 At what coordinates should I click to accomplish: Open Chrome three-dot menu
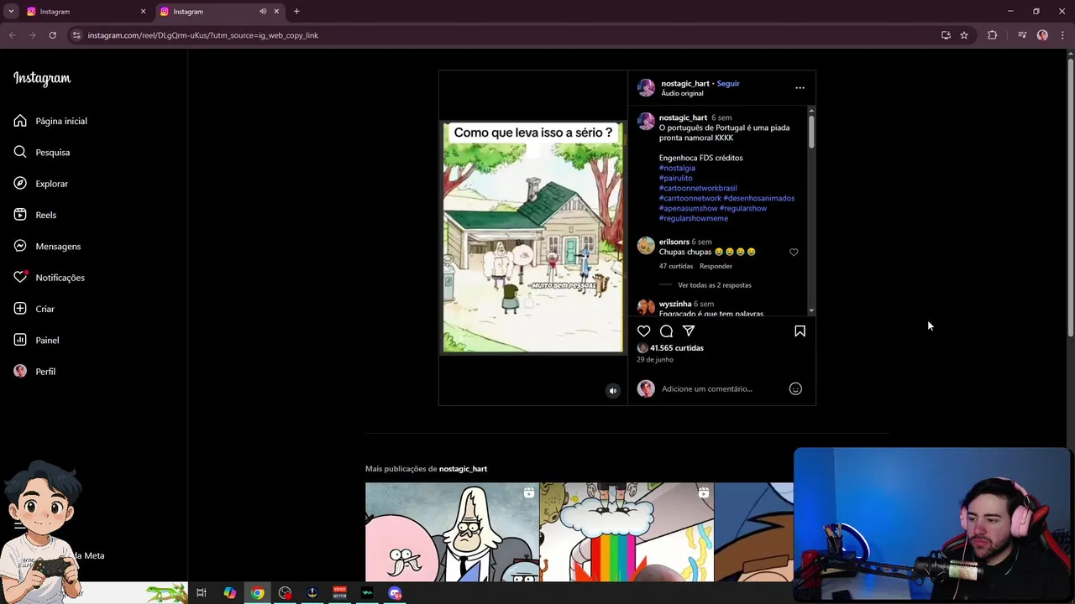(x=1062, y=35)
